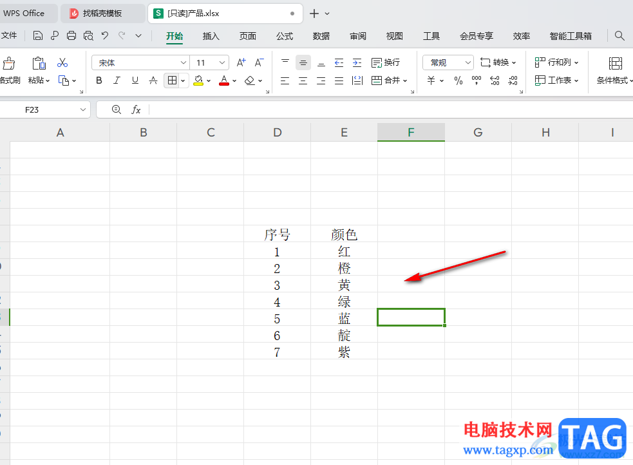
Task: Apply thousands separator style
Action: pyautogui.click(x=477, y=81)
